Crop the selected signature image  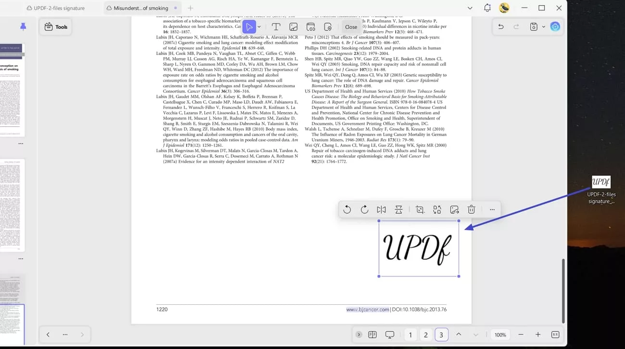(420, 209)
